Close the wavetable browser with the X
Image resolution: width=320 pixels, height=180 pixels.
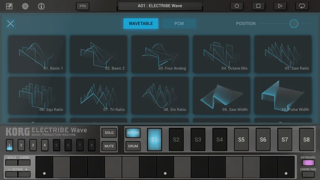(x=10, y=23)
